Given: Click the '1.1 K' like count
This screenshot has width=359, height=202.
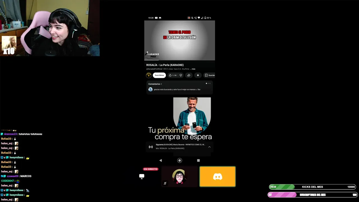Looking at the screenshot, I should click(174, 75).
